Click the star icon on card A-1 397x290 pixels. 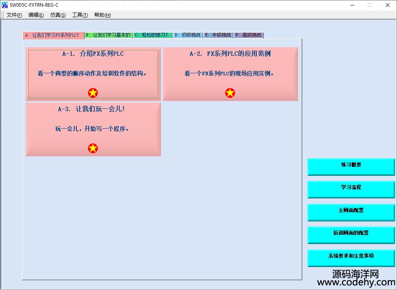[93, 93]
